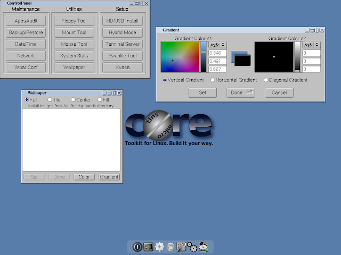Choose the Center wallpaper option
The image size is (341, 255).
[x=73, y=100]
